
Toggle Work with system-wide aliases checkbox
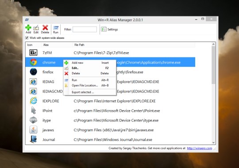27,38
